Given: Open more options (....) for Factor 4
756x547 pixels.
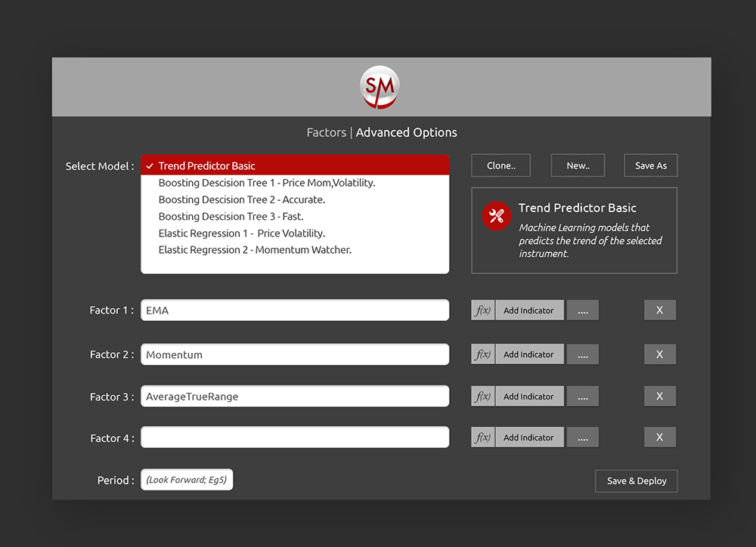Looking at the screenshot, I should pos(582,437).
